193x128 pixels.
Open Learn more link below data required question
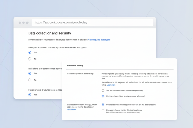[x=72, y=110]
